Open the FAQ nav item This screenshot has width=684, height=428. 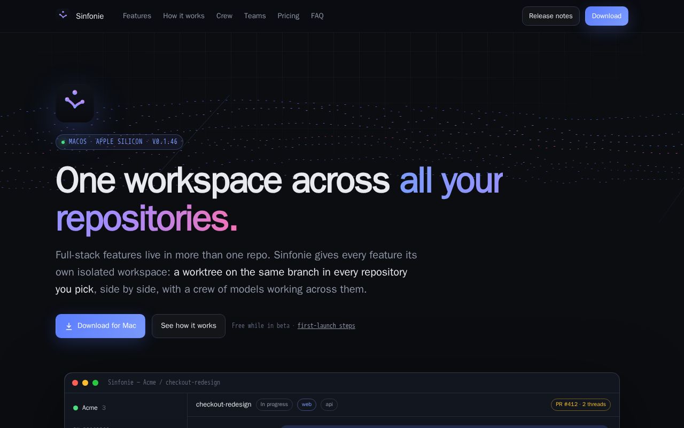(317, 16)
